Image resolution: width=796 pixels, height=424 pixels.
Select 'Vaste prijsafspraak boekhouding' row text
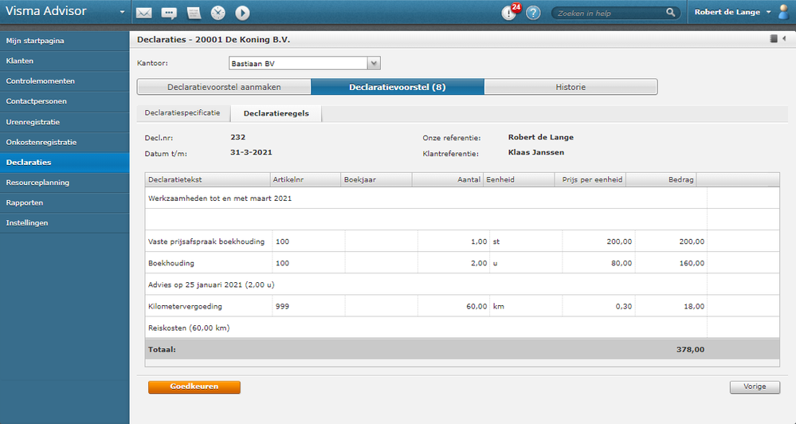click(x=206, y=241)
